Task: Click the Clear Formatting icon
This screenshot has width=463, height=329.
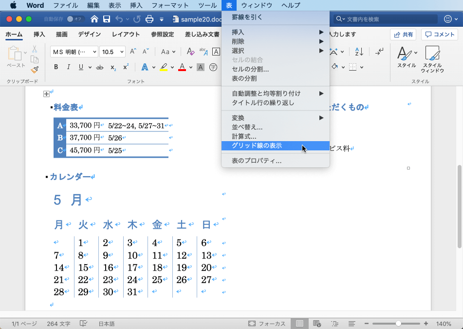Action: click(191, 52)
